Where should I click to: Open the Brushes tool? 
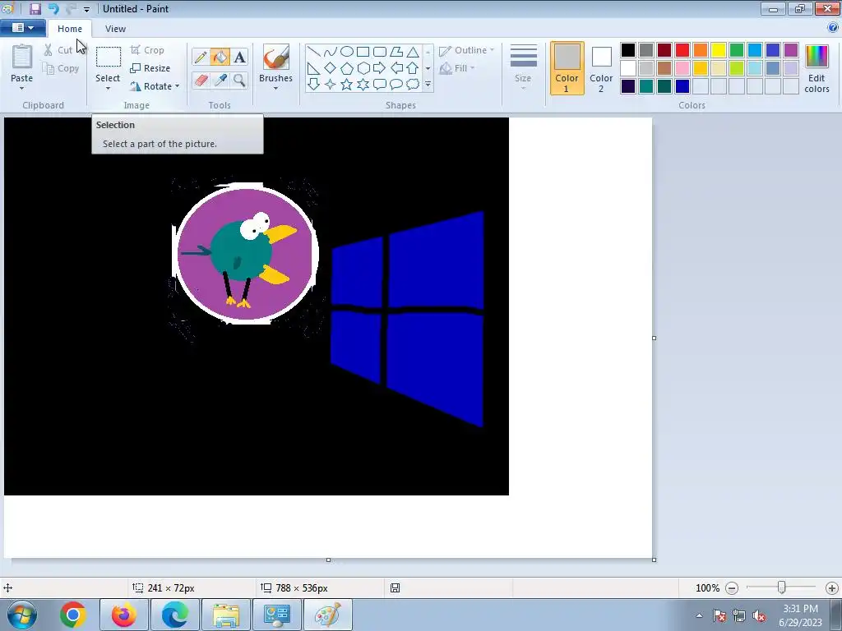coord(275,58)
